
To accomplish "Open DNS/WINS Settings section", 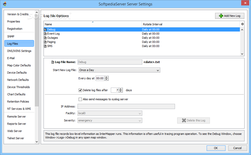I will 19,51.
